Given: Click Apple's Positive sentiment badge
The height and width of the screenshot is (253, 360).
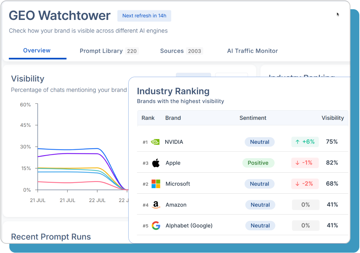Looking at the screenshot, I should pos(258,163).
